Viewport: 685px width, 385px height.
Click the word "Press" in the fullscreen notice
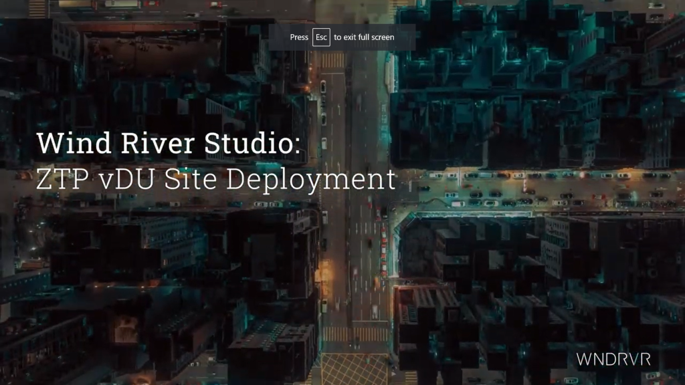pos(299,37)
